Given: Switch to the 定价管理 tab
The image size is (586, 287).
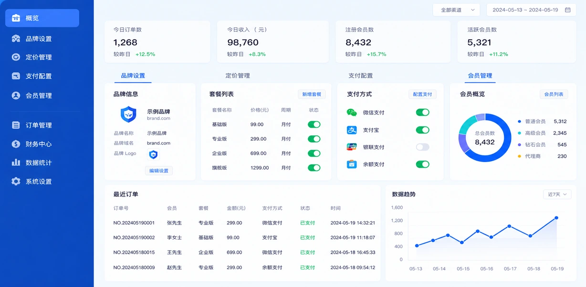Looking at the screenshot, I should [x=238, y=75].
